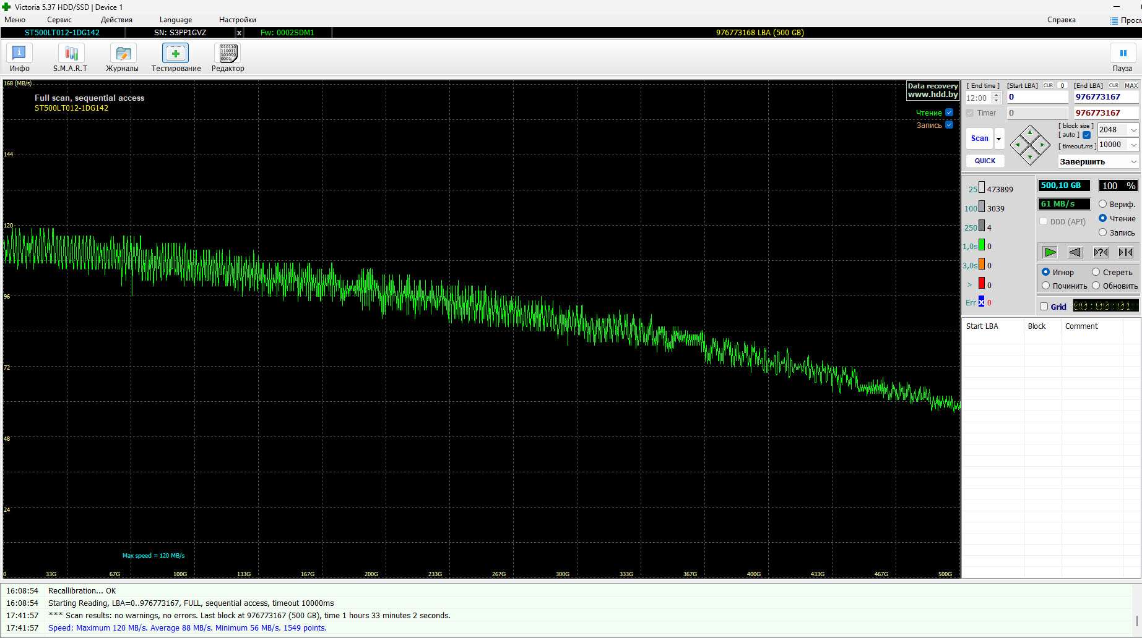Viewport: 1142px width, 638px height.
Task: Toggle the Чтение graph checkbox
Action: pos(949,113)
